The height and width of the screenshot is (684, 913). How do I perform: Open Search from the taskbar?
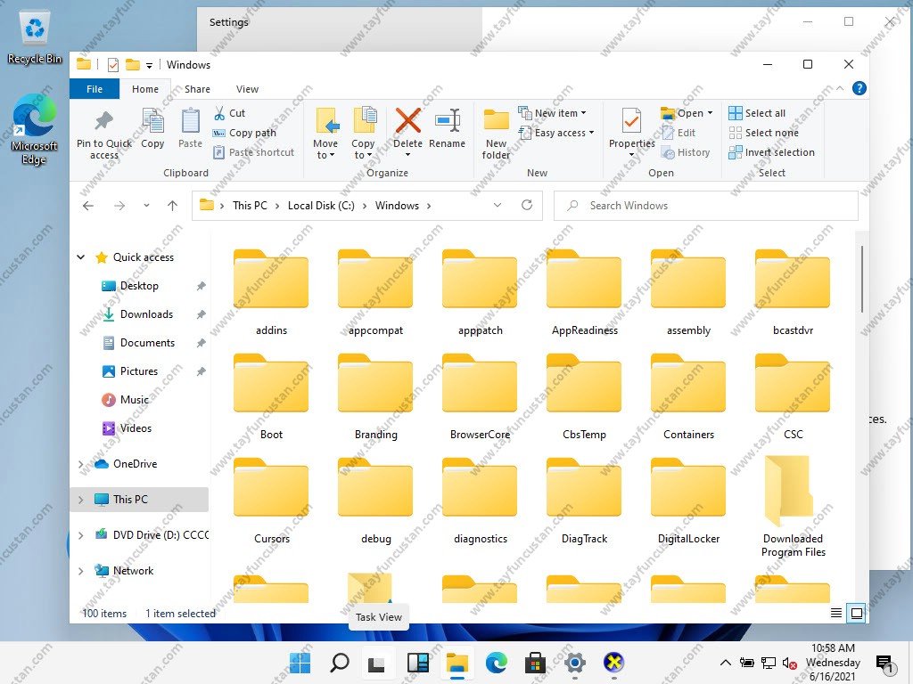pos(340,663)
